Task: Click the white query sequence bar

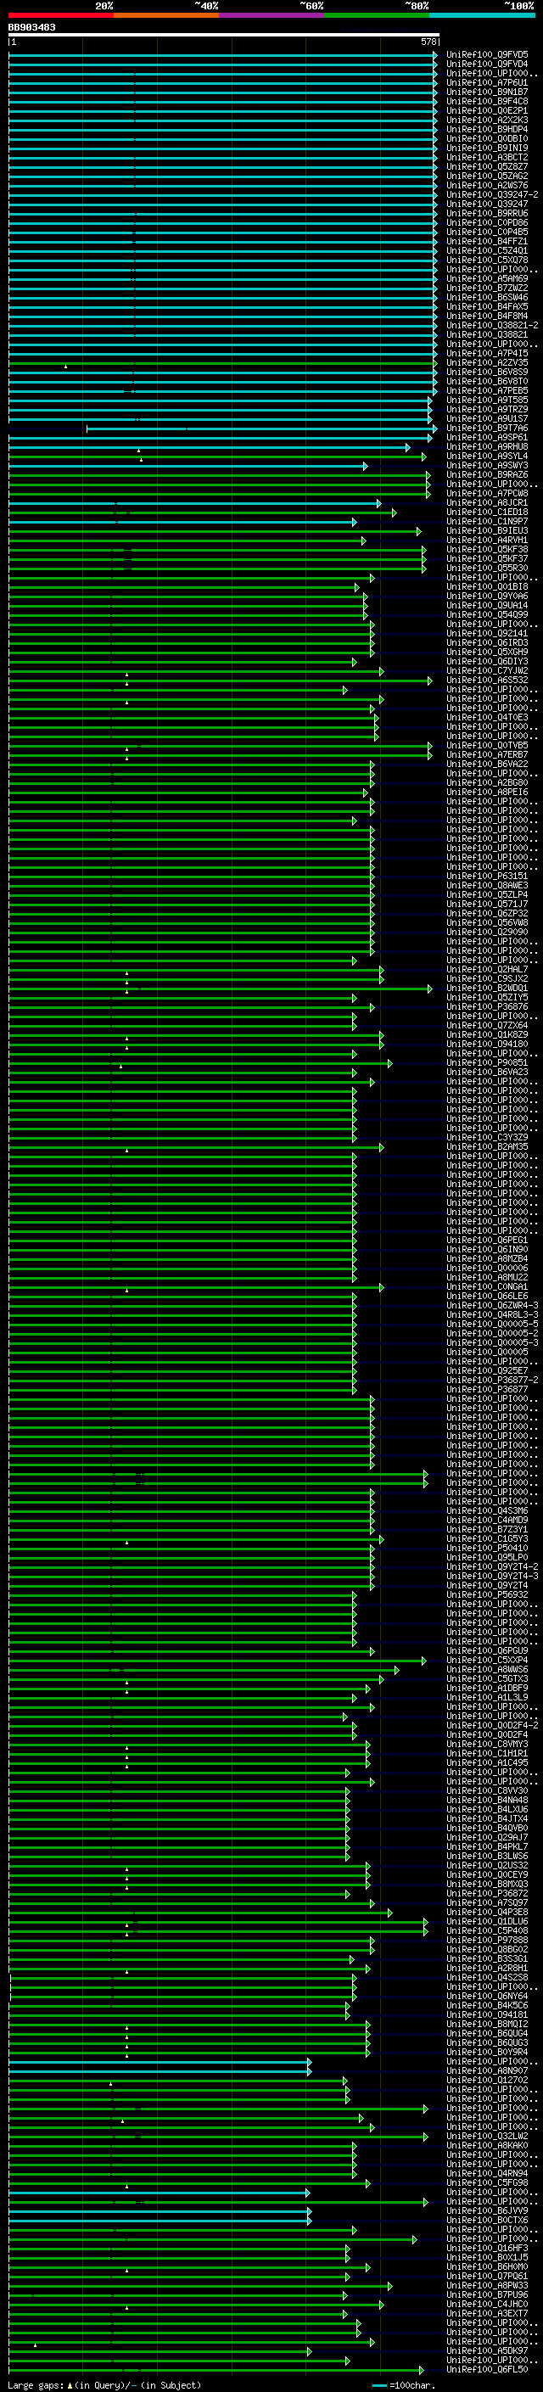Action: click(x=224, y=34)
